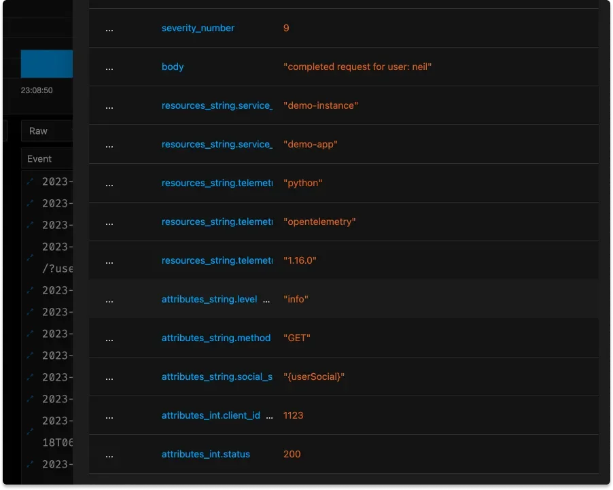Click the three-dot icon beside attributes_int.status
The width and height of the screenshot is (613, 490).
coord(109,455)
